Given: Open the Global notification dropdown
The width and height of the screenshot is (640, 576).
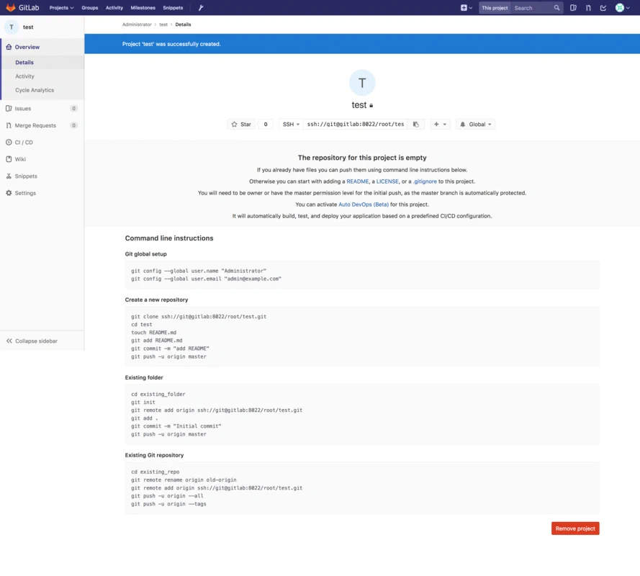Looking at the screenshot, I should coord(476,125).
